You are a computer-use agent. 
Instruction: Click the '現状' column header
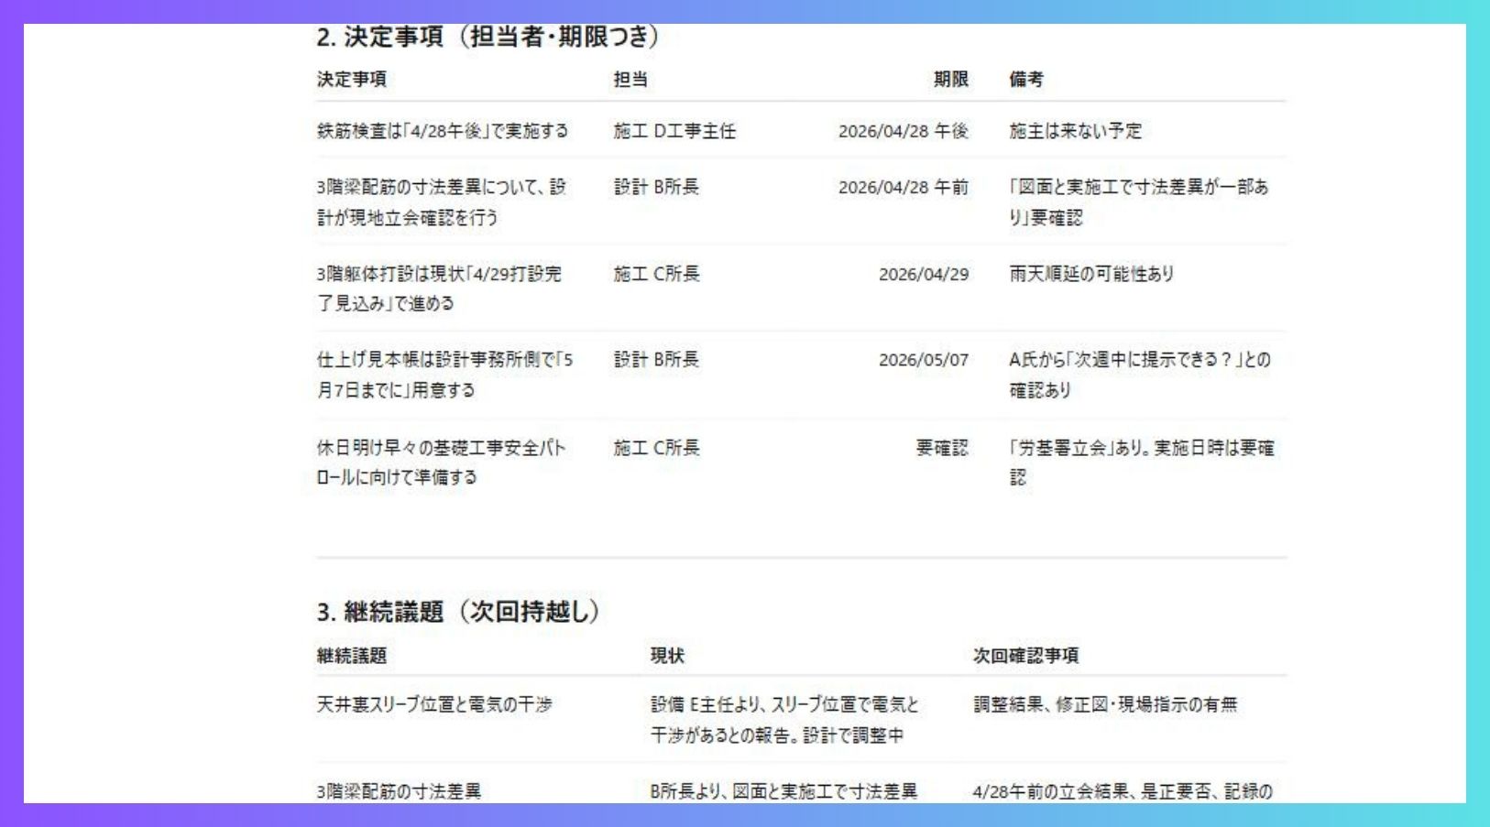[667, 656]
